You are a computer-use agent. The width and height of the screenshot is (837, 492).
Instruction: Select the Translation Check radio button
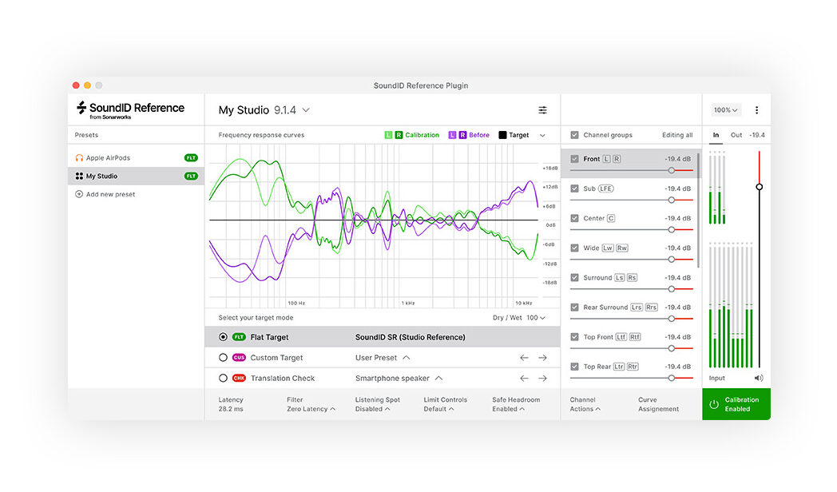point(223,378)
